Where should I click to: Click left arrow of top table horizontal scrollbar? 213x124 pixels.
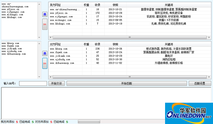pyautogui.click(x=51, y=37)
